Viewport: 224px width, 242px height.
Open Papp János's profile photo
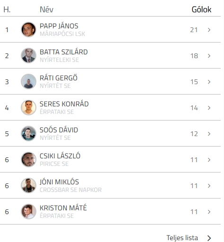pos(28,29)
